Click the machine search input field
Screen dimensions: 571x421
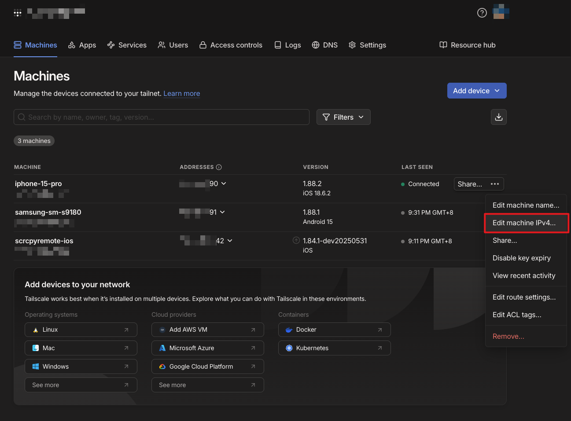(x=162, y=117)
